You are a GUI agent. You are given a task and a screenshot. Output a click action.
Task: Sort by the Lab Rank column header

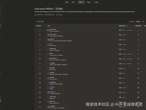[38, 26]
